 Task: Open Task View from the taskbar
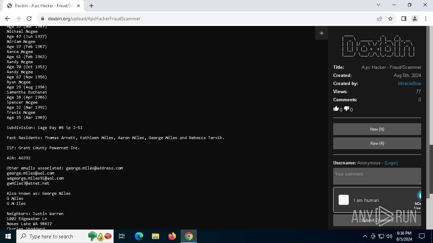[x=122, y=236]
